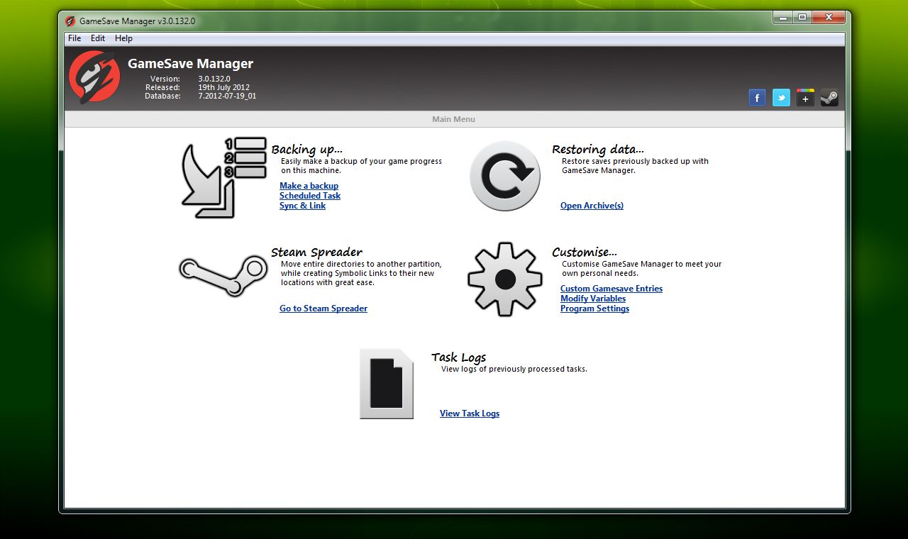Click the Main Menu header bar
Viewport: 908px width, 539px height.
tap(454, 119)
